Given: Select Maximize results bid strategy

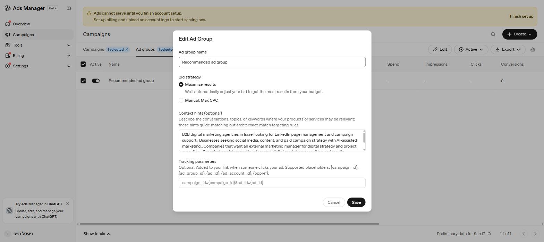Looking at the screenshot, I should point(181,84).
